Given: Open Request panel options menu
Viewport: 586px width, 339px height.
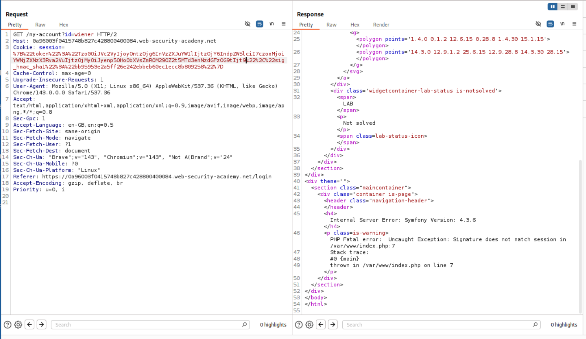Looking at the screenshot, I should (x=284, y=24).
